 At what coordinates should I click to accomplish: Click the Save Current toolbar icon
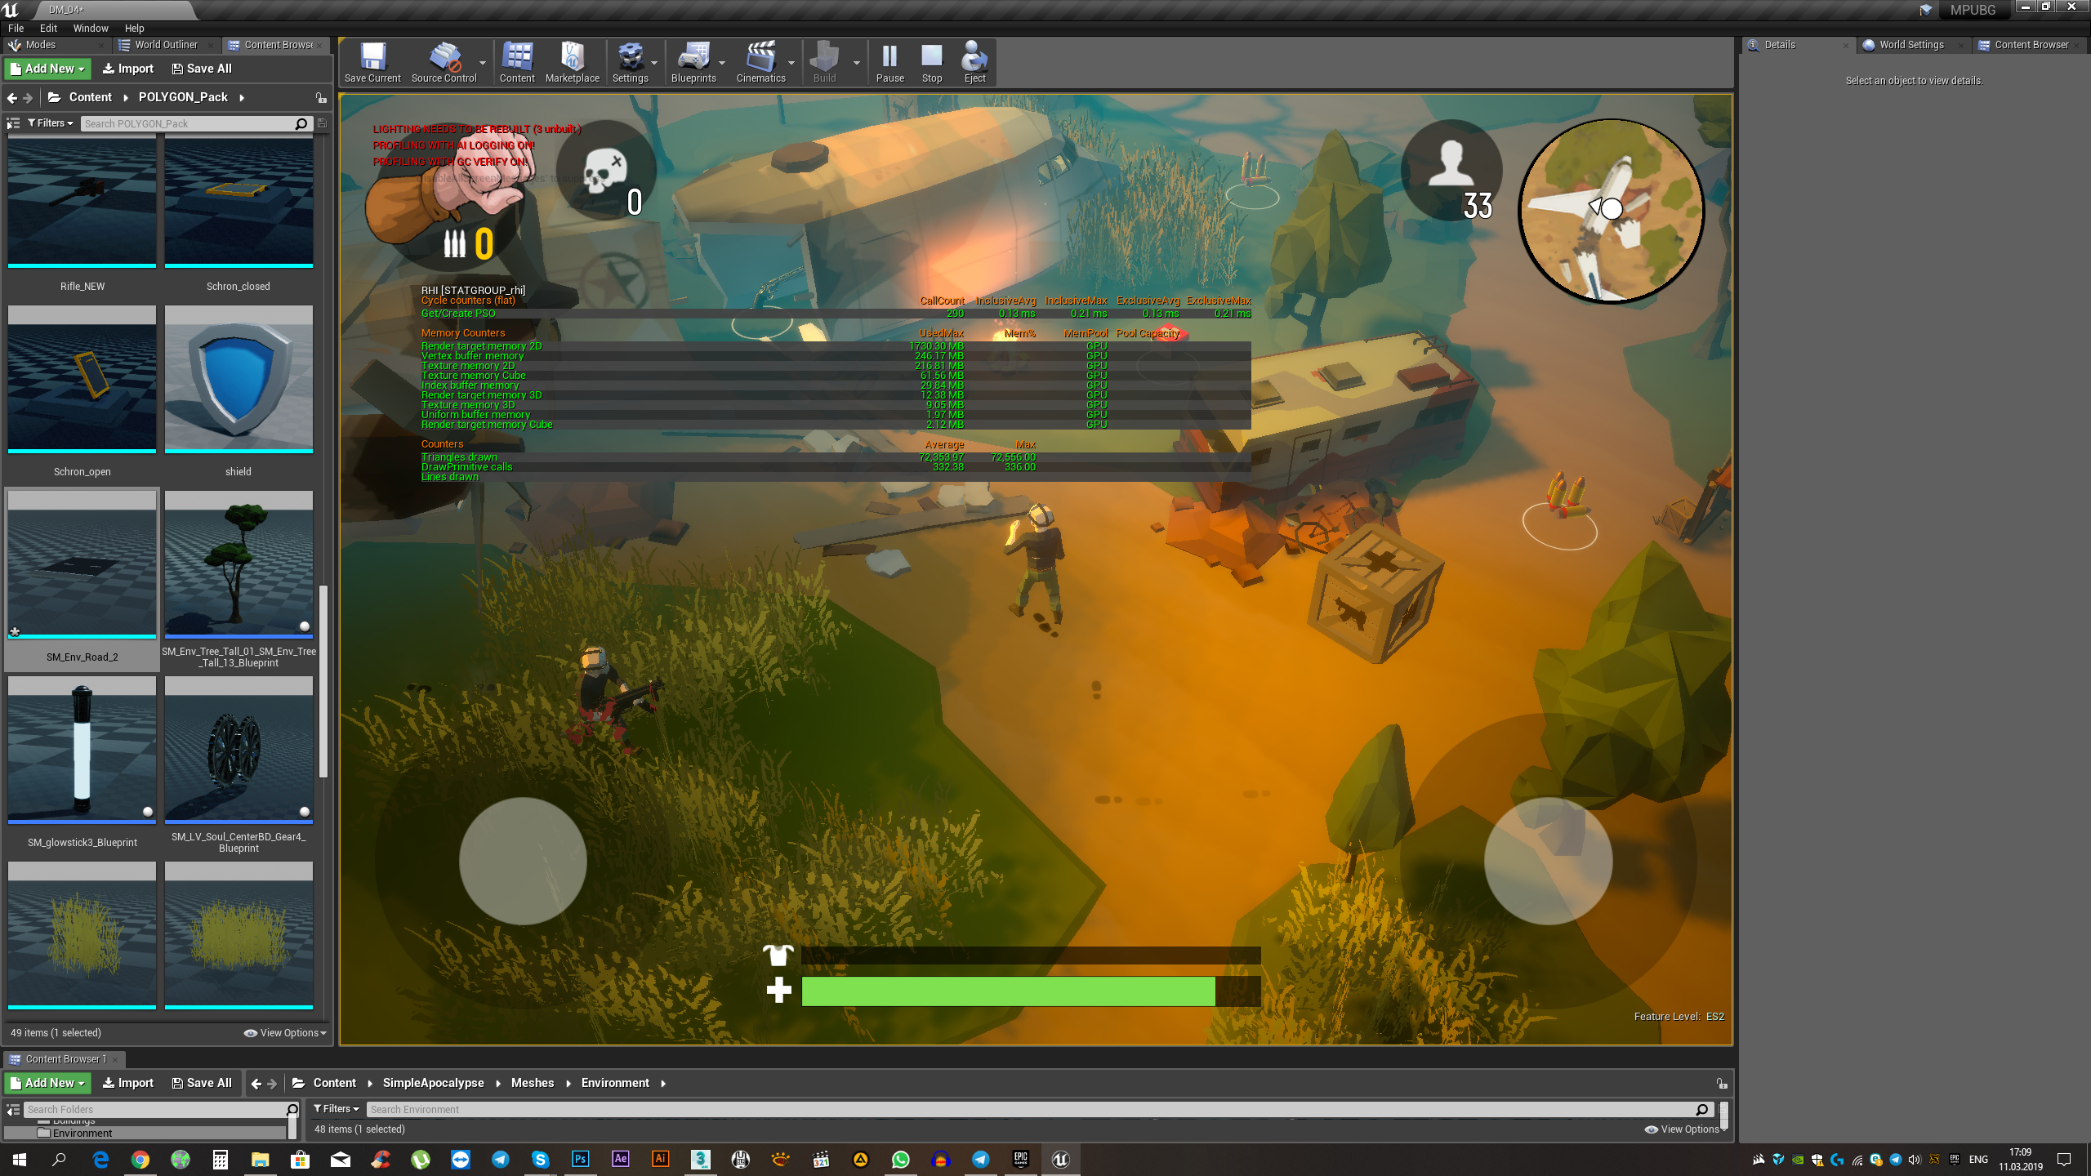(372, 62)
